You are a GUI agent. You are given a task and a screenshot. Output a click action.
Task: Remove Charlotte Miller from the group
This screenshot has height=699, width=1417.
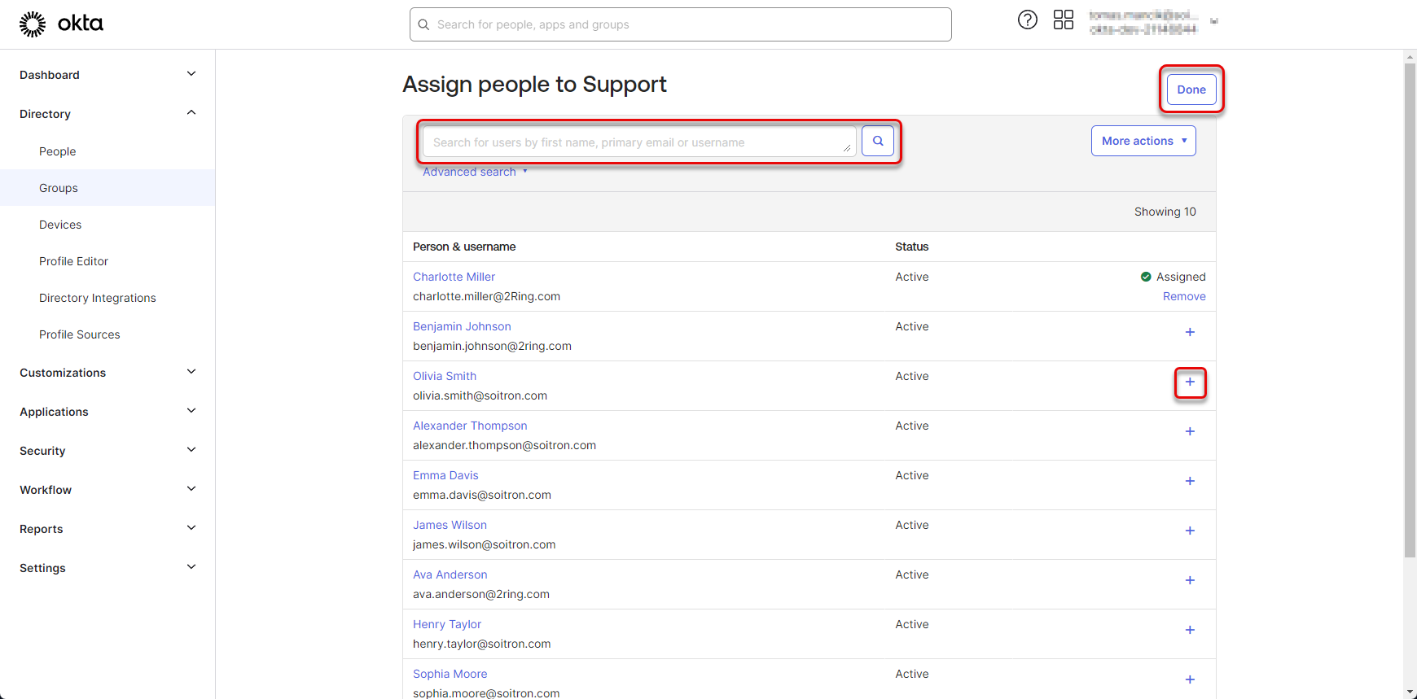[x=1183, y=296]
